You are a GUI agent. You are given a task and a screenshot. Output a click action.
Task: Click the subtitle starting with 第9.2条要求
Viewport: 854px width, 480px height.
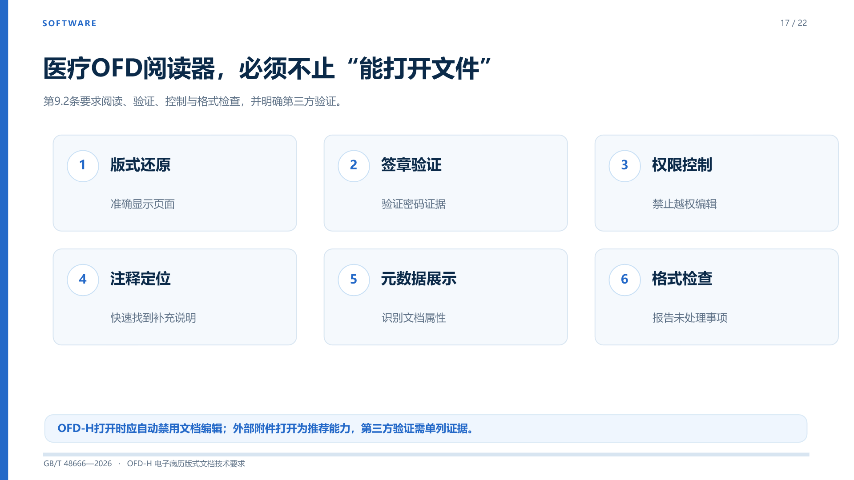(194, 101)
